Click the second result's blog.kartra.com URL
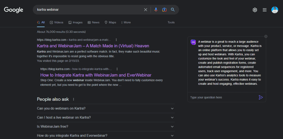 pyautogui.click(x=76, y=69)
